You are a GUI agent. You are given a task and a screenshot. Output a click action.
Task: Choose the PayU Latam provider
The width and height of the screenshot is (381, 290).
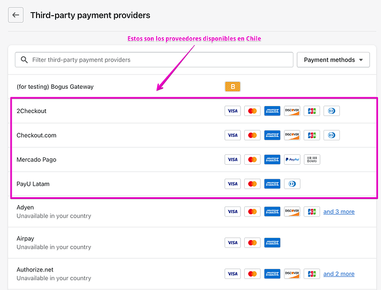tap(33, 184)
